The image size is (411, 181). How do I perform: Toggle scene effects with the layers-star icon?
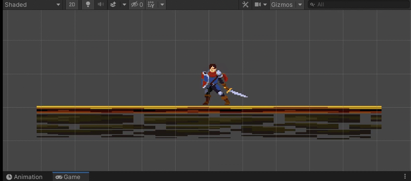click(x=113, y=5)
